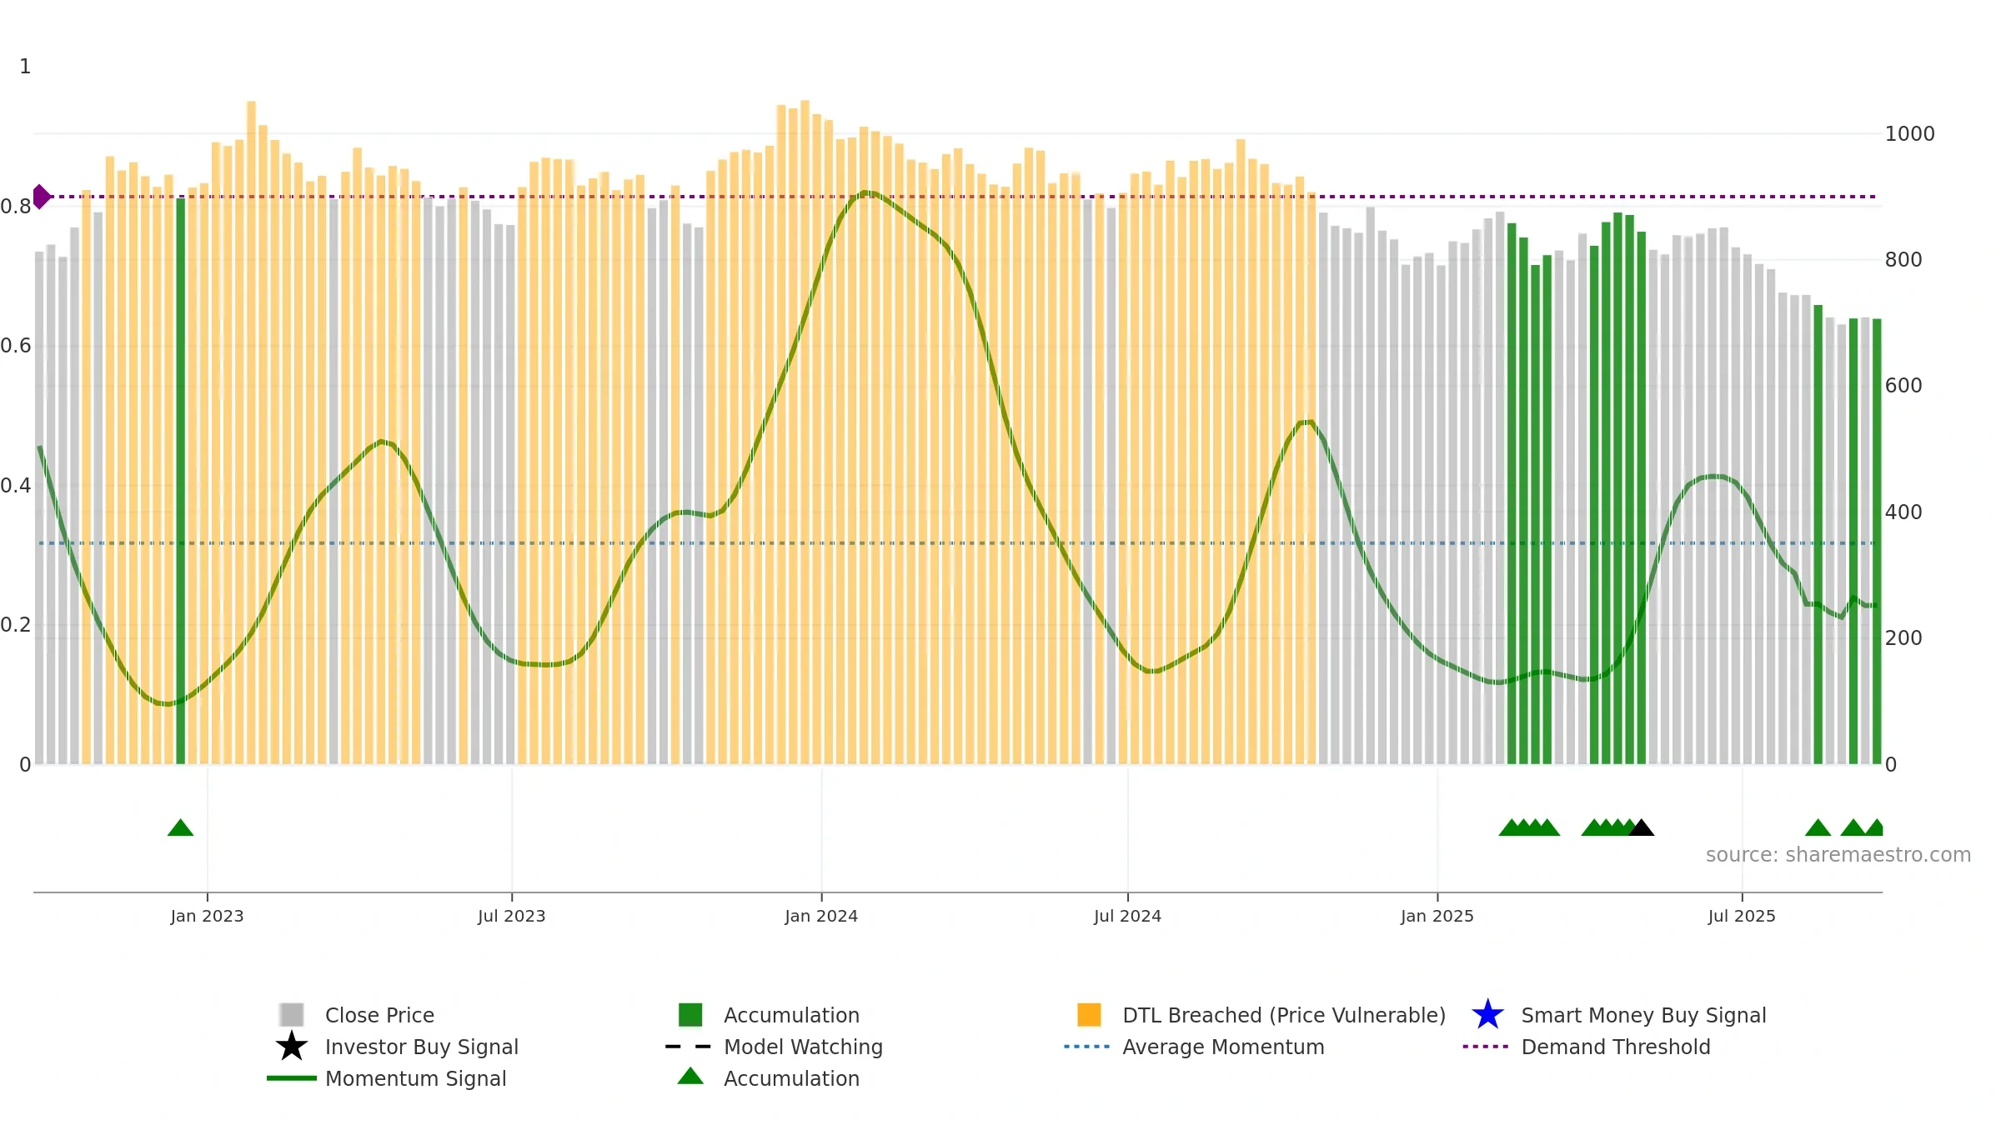The width and height of the screenshot is (2001, 1125).
Task: Toggle Average Momentum dotted line legend
Action: click(1194, 1047)
